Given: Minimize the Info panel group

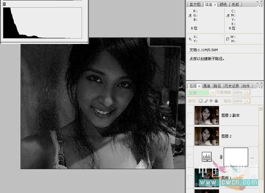Looking at the screenshot, I should tap(257, 2).
